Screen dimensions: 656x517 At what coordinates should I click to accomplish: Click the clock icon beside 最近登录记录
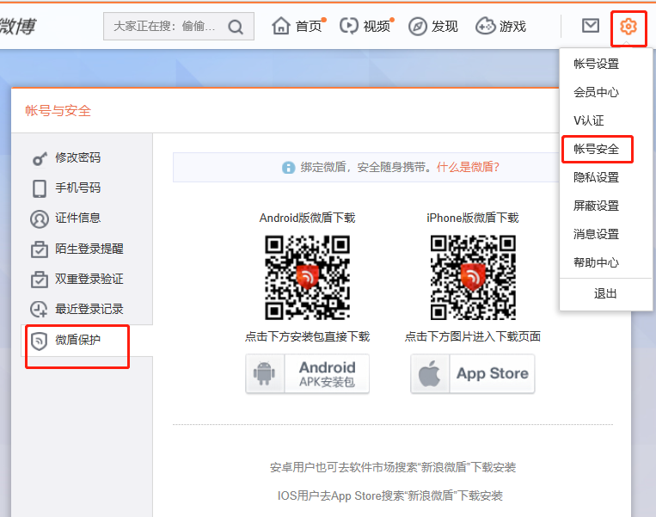point(39,310)
